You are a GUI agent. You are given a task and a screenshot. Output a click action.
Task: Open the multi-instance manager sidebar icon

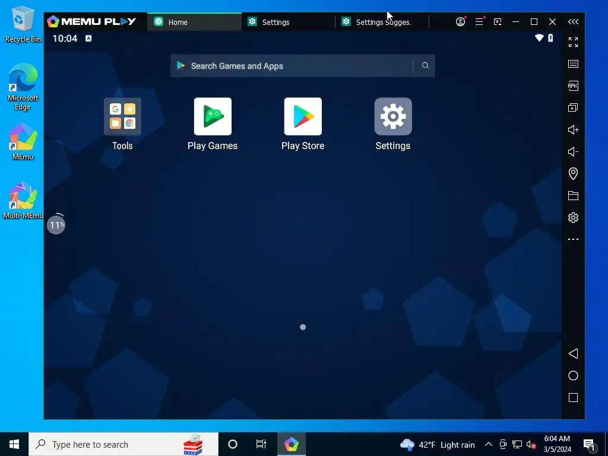(573, 107)
